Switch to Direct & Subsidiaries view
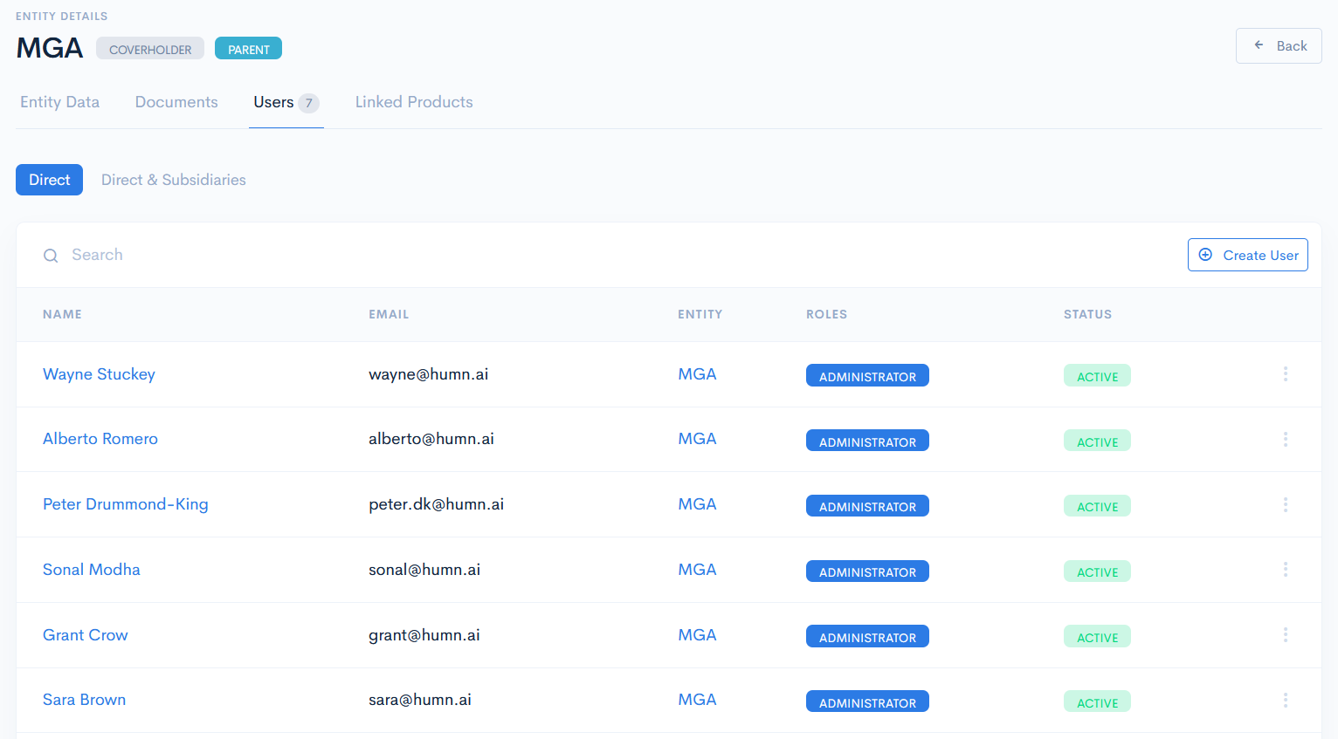This screenshot has width=1338, height=739. (173, 179)
